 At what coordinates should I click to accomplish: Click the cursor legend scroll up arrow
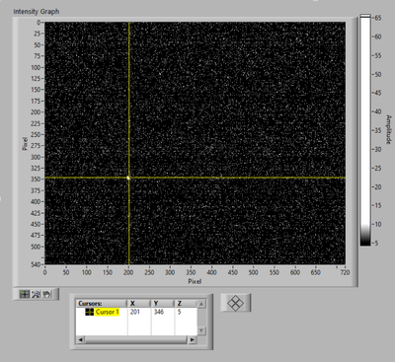click(x=201, y=304)
